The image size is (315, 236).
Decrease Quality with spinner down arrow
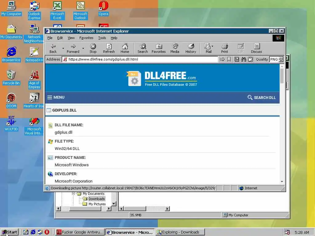pyautogui.click(x=281, y=61)
